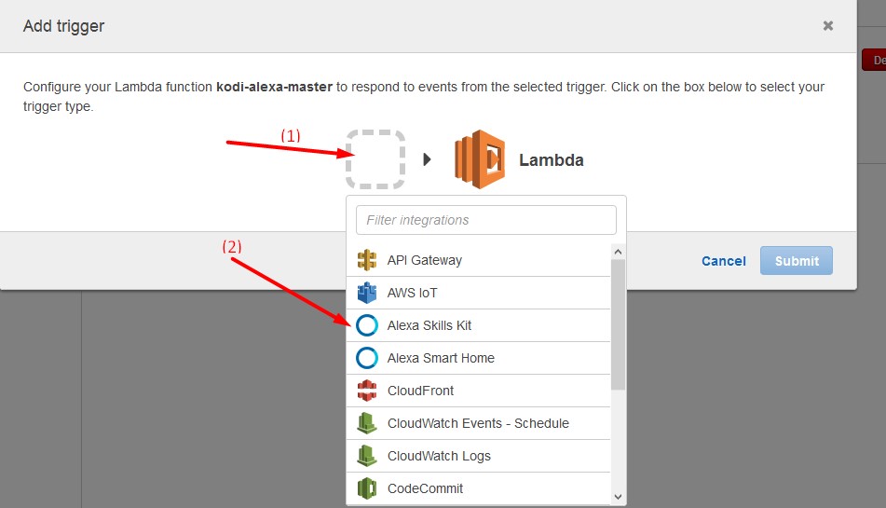Click the CloudFront icon

tap(367, 391)
